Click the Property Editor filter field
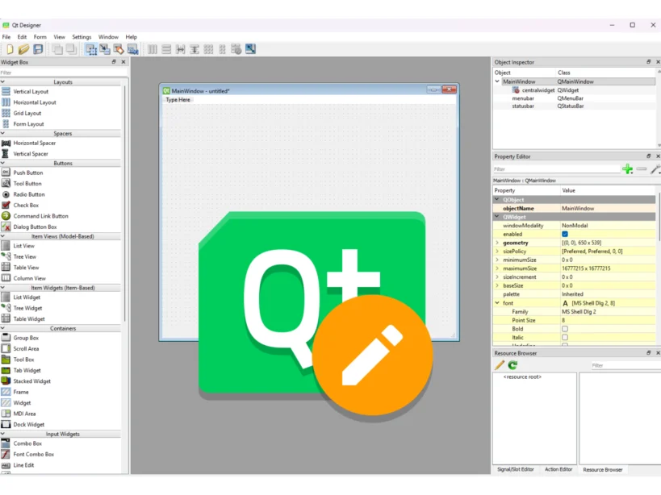Image resolution: width=661 pixels, height=495 pixels. click(x=556, y=168)
